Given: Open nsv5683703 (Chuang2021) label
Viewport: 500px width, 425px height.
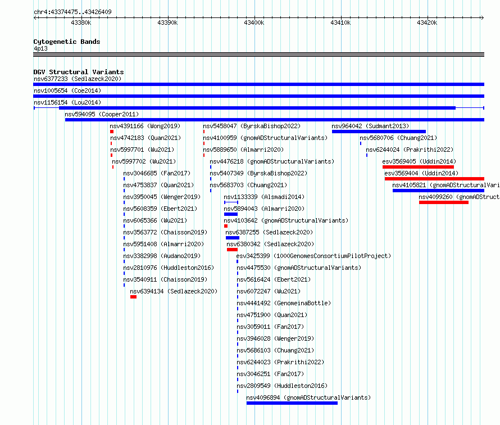Looking at the screenshot, I should click(x=248, y=185).
